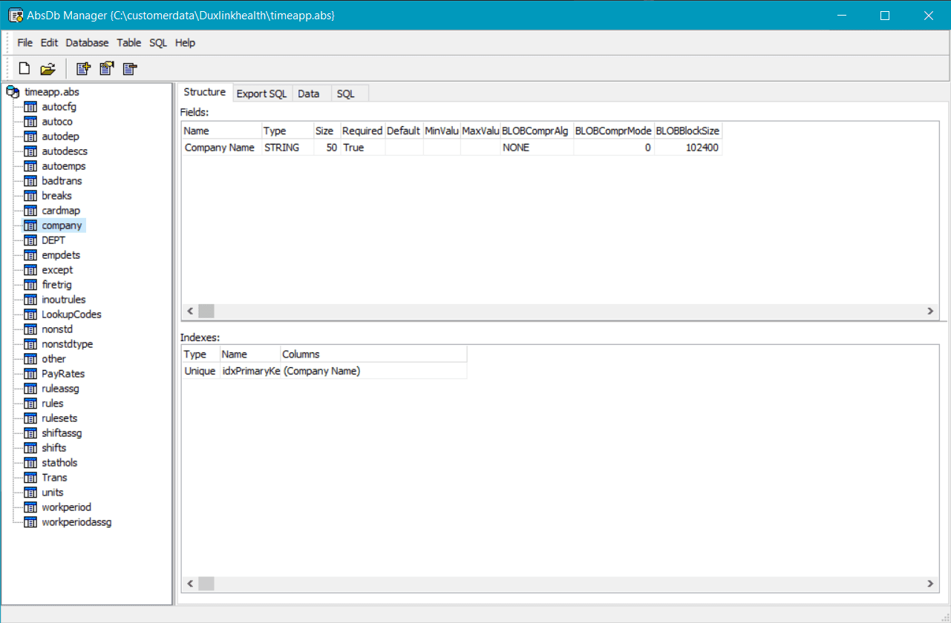Open the SQL menu in the menu bar
The width and height of the screenshot is (951, 623).
(x=158, y=43)
